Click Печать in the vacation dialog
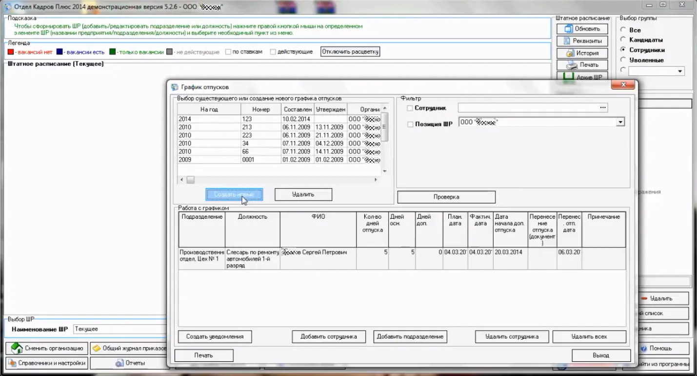Viewport: 697px width, 376px height. click(x=204, y=356)
